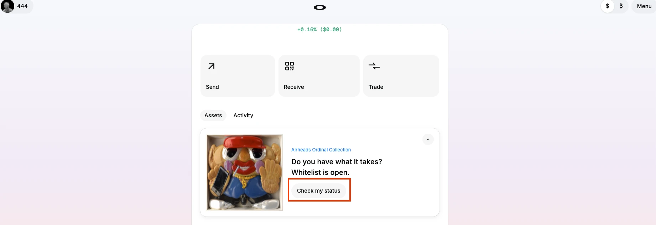This screenshot has width=656, height=225.
Task: Open the profile avatar picture
Action: pyautogui.click(x=7, y=6)
